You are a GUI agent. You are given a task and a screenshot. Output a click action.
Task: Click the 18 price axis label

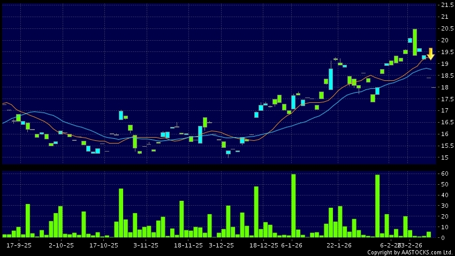[x=443, y=87]
